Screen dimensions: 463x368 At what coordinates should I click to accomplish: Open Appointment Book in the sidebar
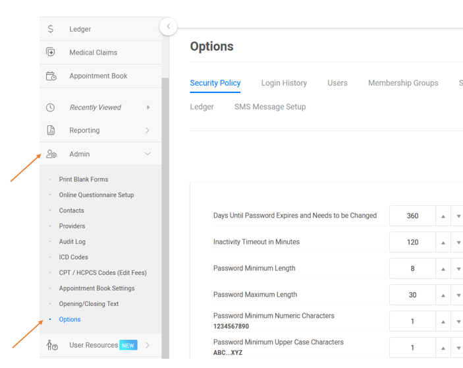[100, 76]
